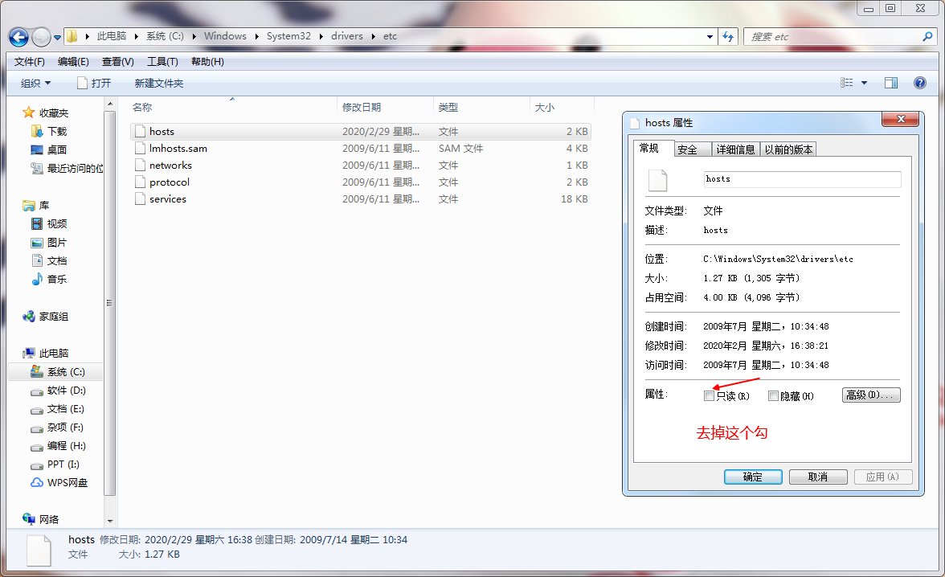This screenshot has height=577, width=945.
Task: Confirm changes with the 确定 button
Action: [752, 477]
